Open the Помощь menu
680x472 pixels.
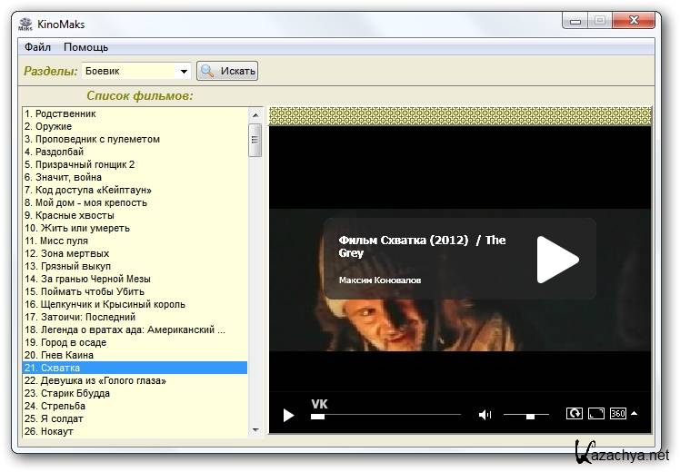(x=85, y=47)
